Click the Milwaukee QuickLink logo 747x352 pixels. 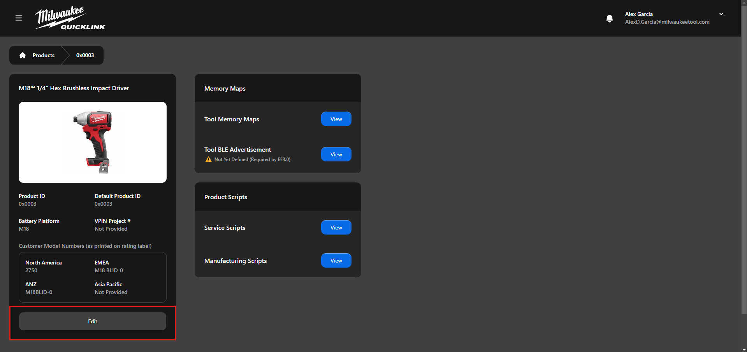[70, 18]
